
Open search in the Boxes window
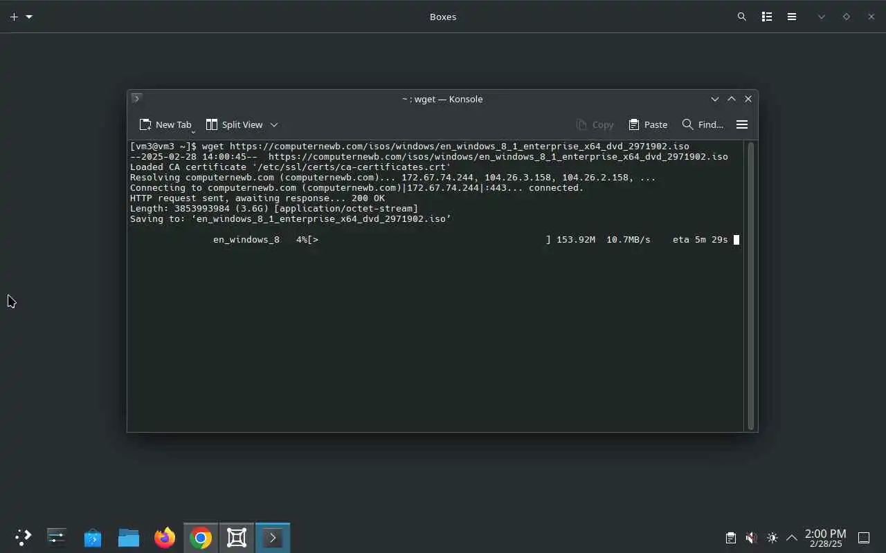click(742, 17)
